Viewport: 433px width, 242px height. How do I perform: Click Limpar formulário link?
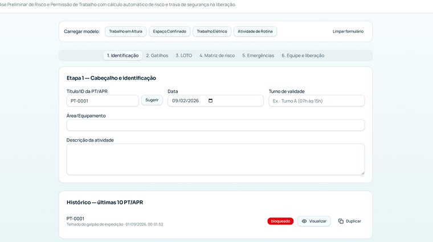pos(348,31)
